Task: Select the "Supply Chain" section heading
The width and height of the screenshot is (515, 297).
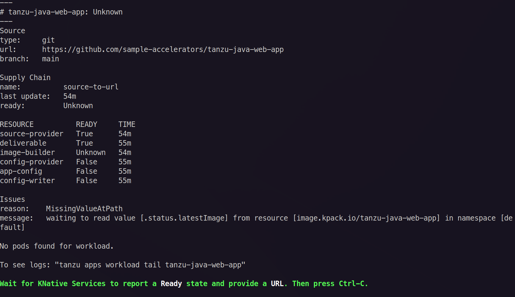Action: pos(25,78)
